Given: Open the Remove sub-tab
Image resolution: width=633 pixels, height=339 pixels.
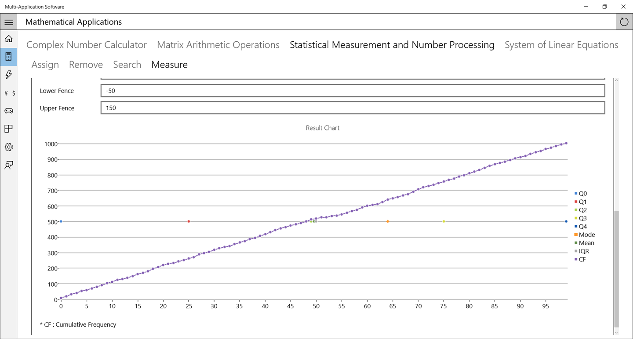Looking at the screenshot, I should 86,65.
